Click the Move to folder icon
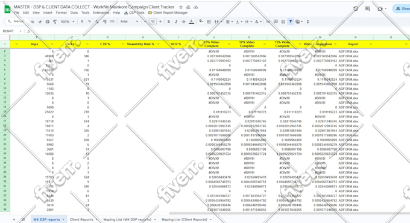This screenshot has height=223, width=410. pos(188,7)
